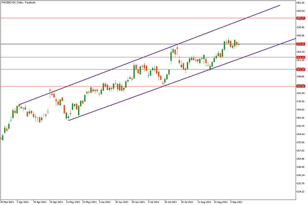308x205 pixels.
Task: Click the 301.26 value on price axis
Action: [x=301, y=118]
